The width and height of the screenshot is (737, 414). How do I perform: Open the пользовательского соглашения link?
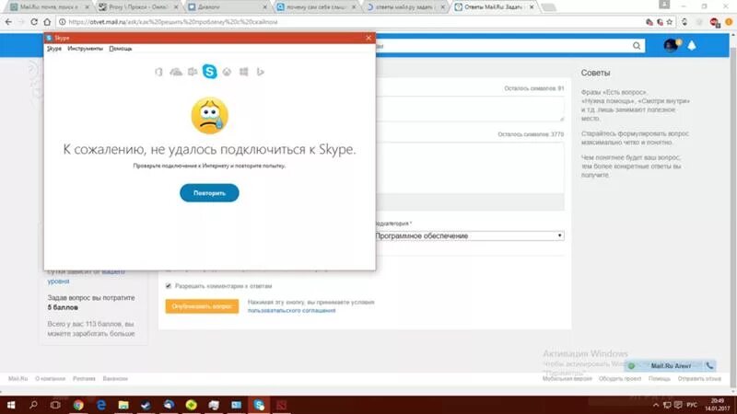291,311
